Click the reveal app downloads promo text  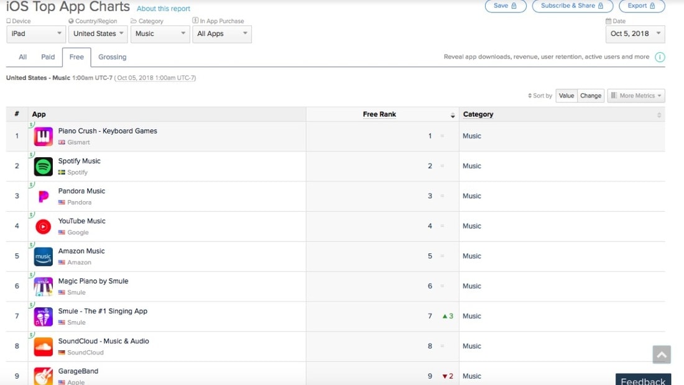coord(547,57)
